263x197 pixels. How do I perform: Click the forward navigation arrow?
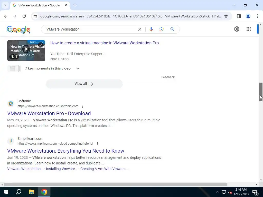point(15,16)
